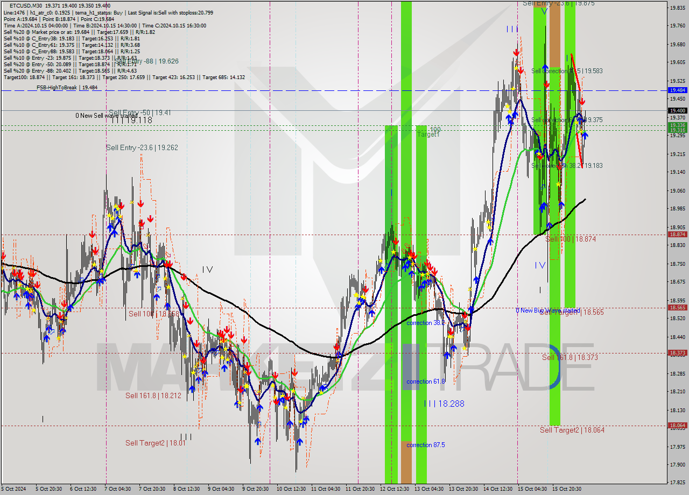The height and width of the screenshot is (495, 689).
Task: Click the red 18.874 price axis tag
Action: [677, 234]
